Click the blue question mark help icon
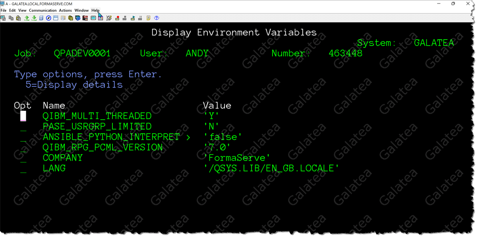Screen dimensions: 478x238 coord(157,18)
